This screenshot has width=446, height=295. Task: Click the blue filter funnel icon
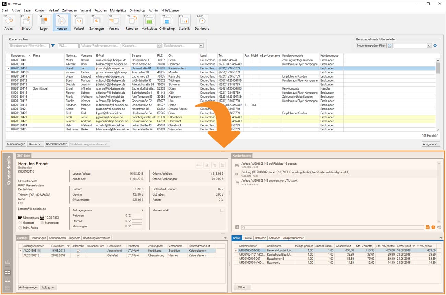(53, 46)
